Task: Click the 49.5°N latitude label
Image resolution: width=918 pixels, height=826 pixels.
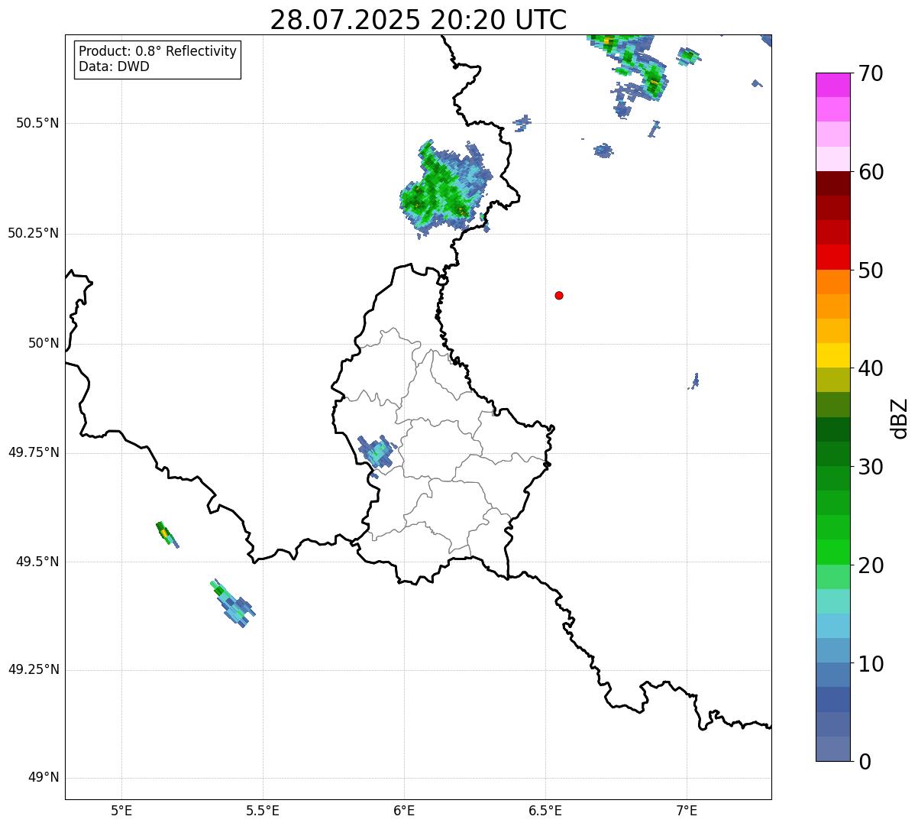Action: point(37,562)
